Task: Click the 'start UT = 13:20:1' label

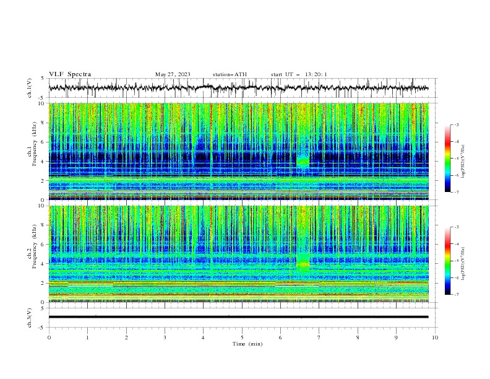Action: [x=299, y=74]
